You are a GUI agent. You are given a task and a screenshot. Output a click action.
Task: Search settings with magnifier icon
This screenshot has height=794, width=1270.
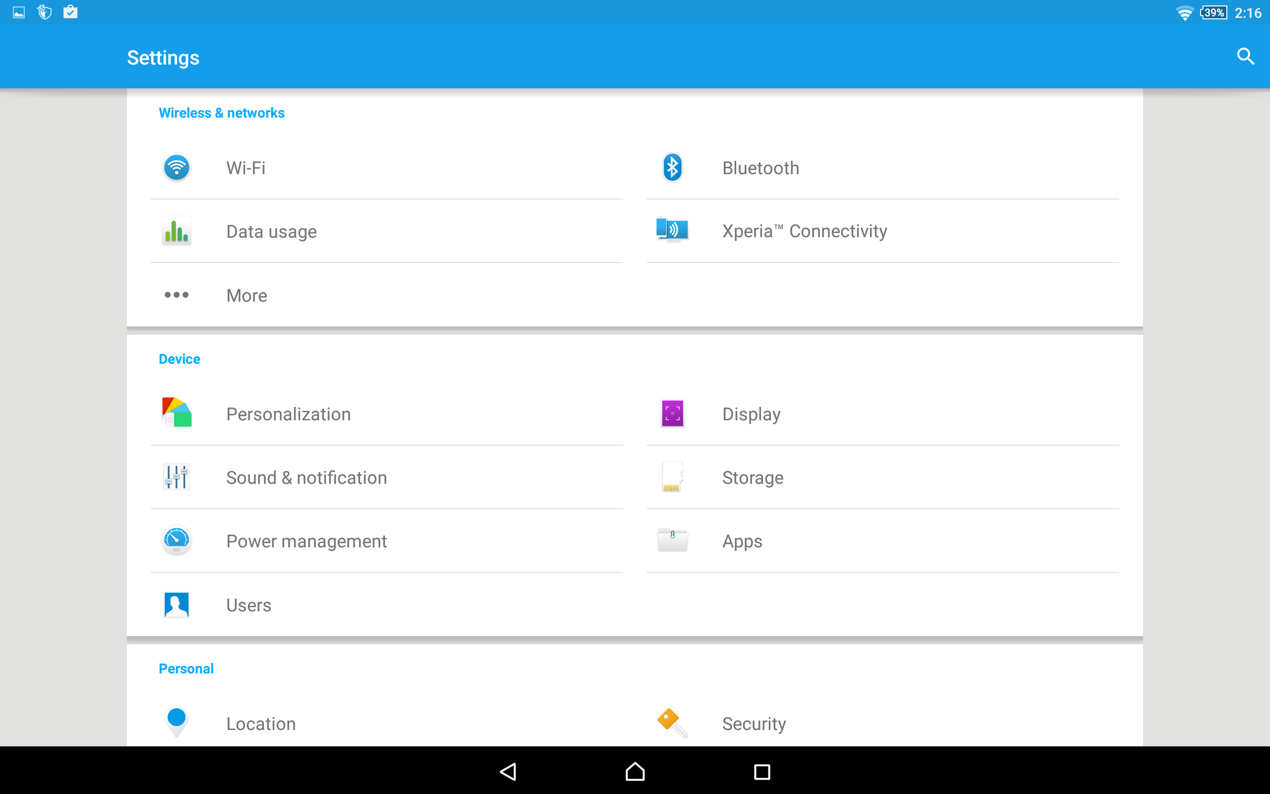(1245, 57)
